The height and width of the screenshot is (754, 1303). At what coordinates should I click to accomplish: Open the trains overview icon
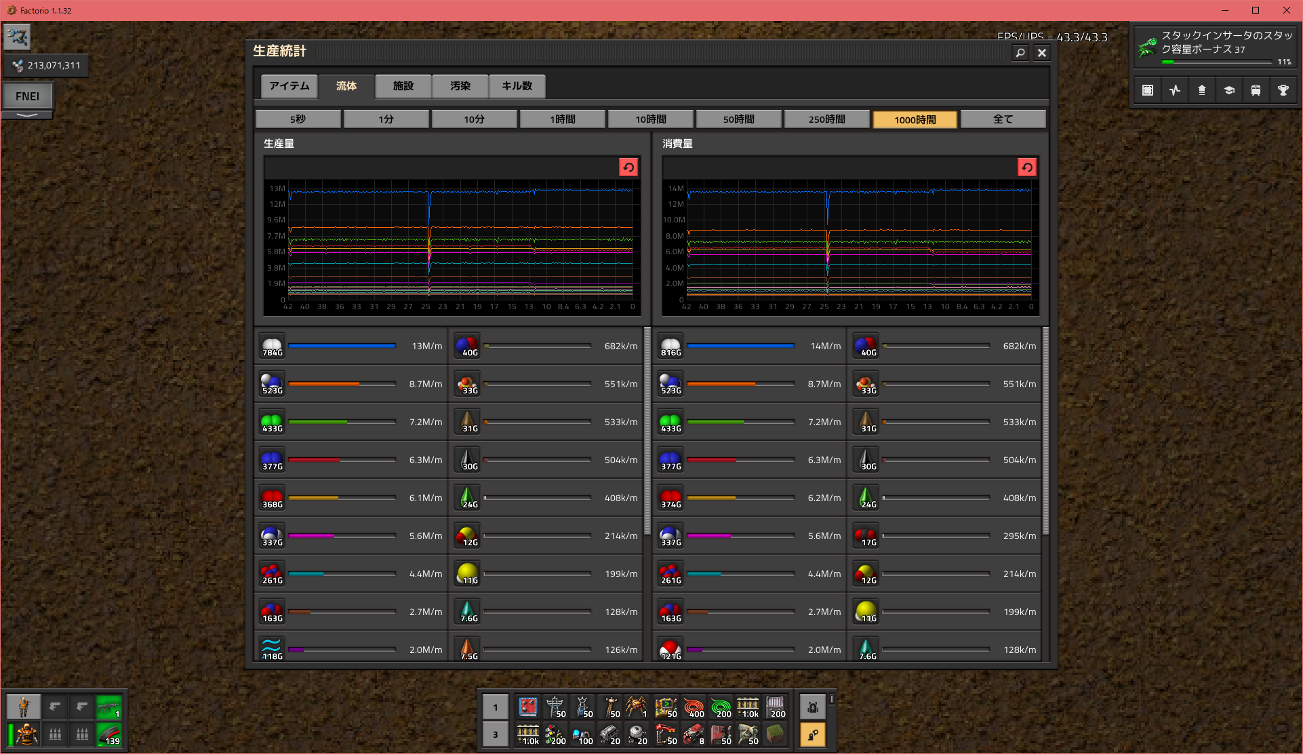[x=1256, y=90]
